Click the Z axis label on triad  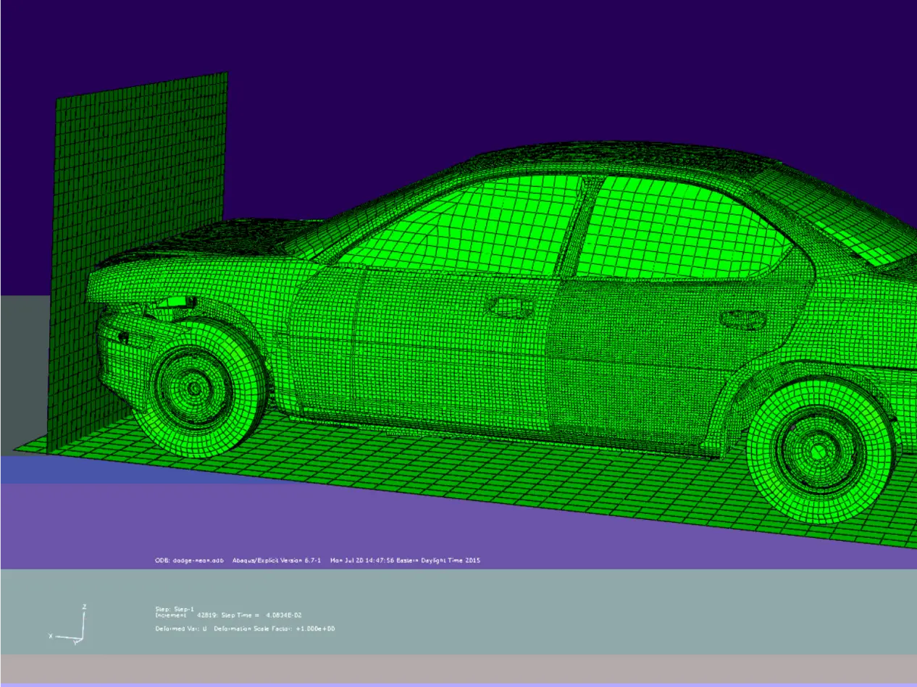coord(85,607)
